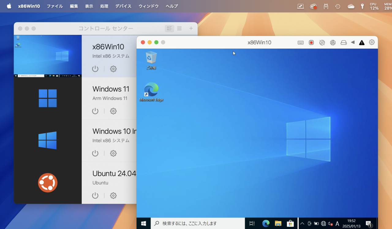392x229 pixels.
Task: Expand hidden system tray icons chevron
Action: point(302,224)
